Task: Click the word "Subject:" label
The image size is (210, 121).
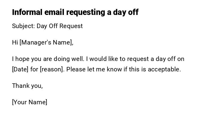Action: click(23, 26)
